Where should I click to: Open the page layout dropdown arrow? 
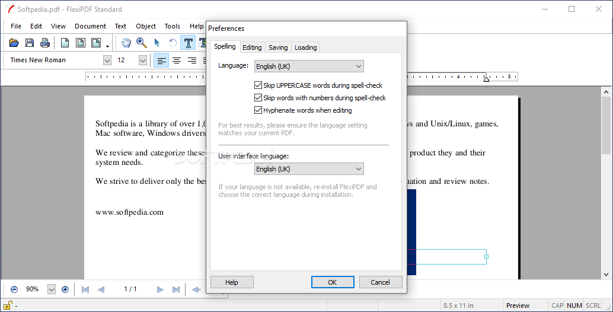(x=107, y=46)
